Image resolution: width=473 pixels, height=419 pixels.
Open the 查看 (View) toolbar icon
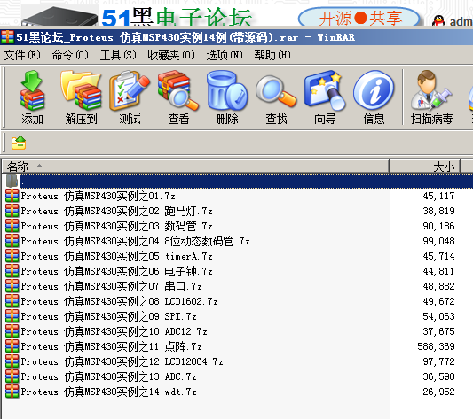(178, 97)
